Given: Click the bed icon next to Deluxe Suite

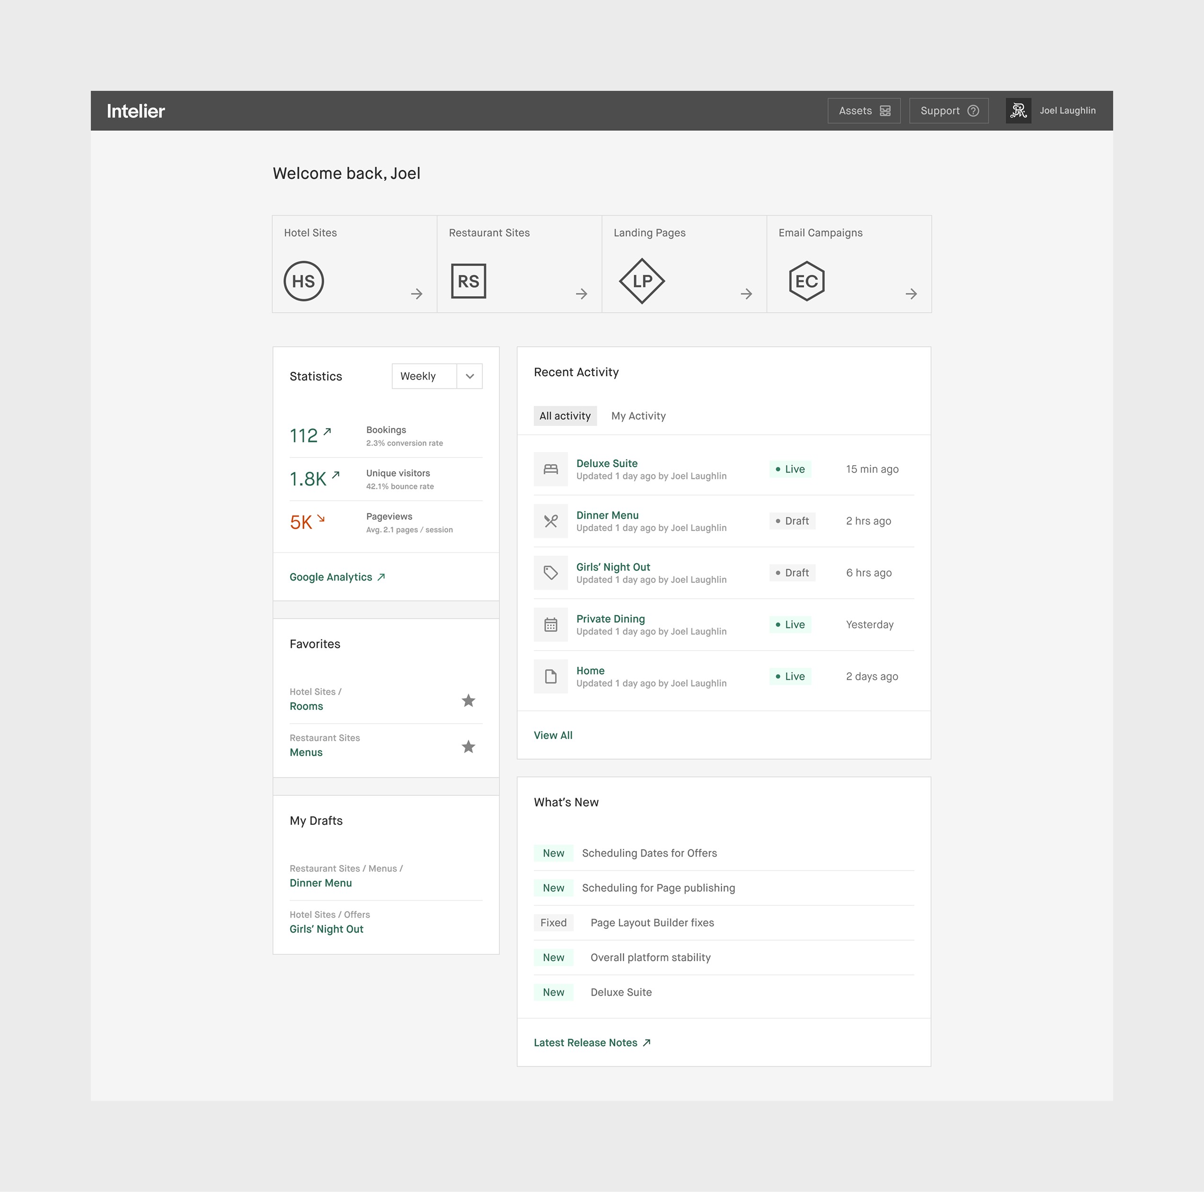Looking at the screenshot, I should click(551, 468).
